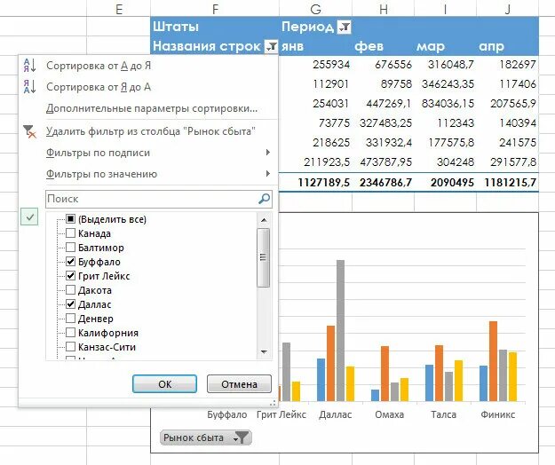Click the blue Омаха chart bar
555x465 pixels.
click(x=376, y=395)
